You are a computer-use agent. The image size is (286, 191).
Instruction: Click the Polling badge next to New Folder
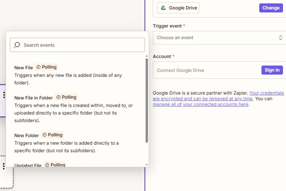[x=52, y=135]
